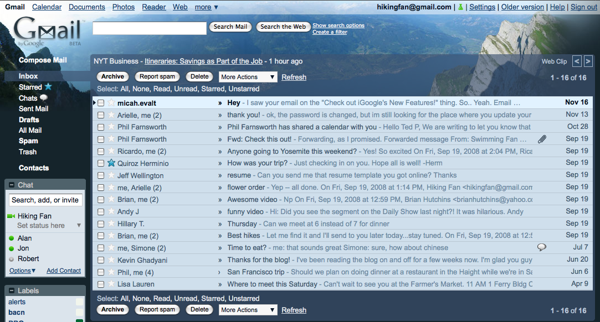Collapse the Labels panel

tap(12, 290)
